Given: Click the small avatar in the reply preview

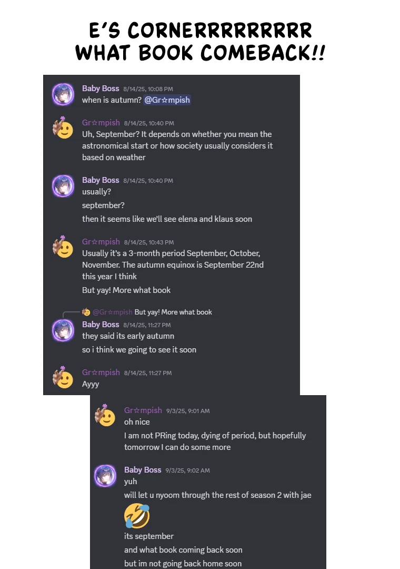Looking at the screenshot, I should pyautogui.click(x=86, y=312).
